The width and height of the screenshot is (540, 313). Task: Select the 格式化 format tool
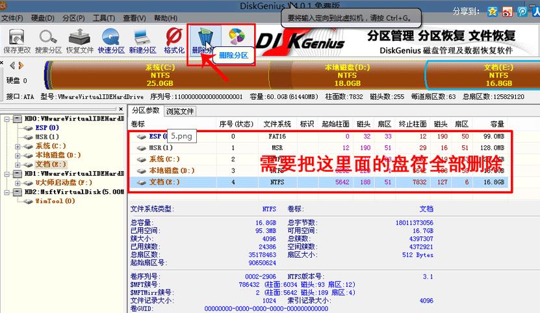click(174, 41)
